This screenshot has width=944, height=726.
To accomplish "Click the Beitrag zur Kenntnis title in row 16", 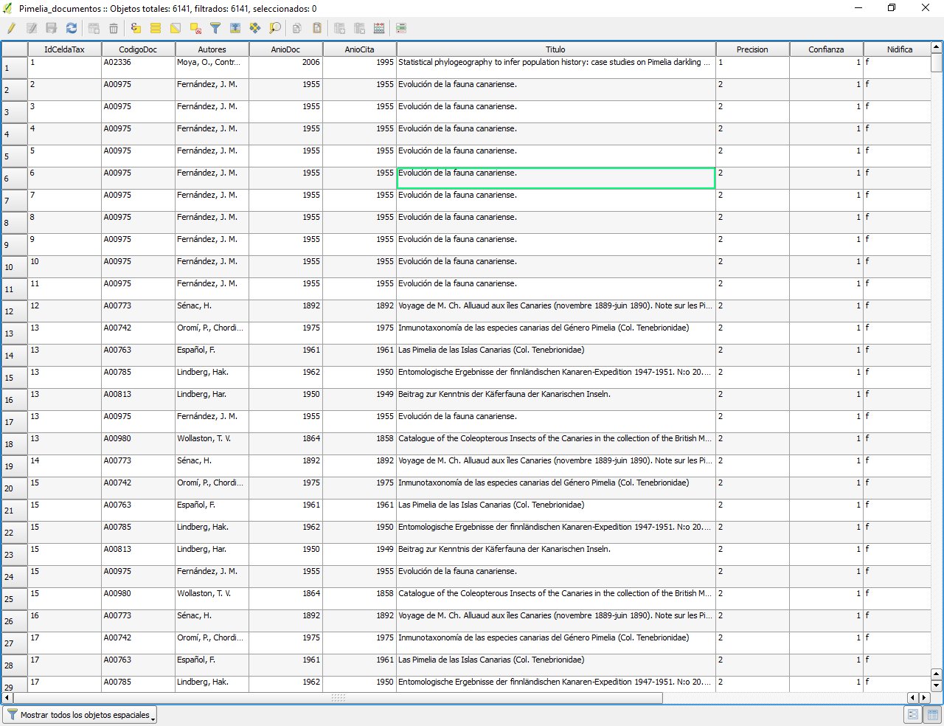I will coord(556,400).
